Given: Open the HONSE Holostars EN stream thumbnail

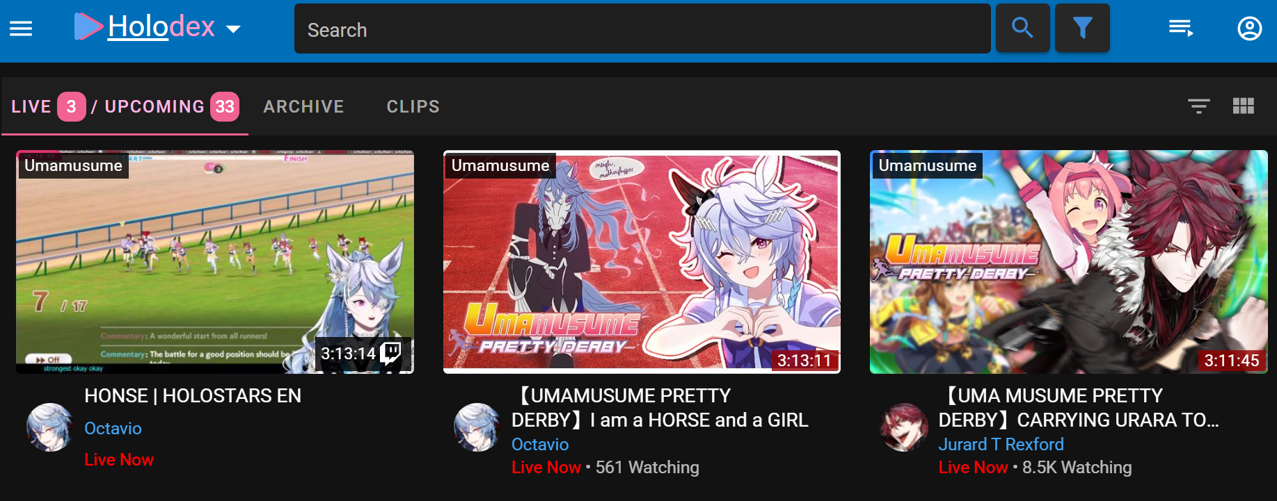Looking at the screenshot, I should click(x=215, y=262).
